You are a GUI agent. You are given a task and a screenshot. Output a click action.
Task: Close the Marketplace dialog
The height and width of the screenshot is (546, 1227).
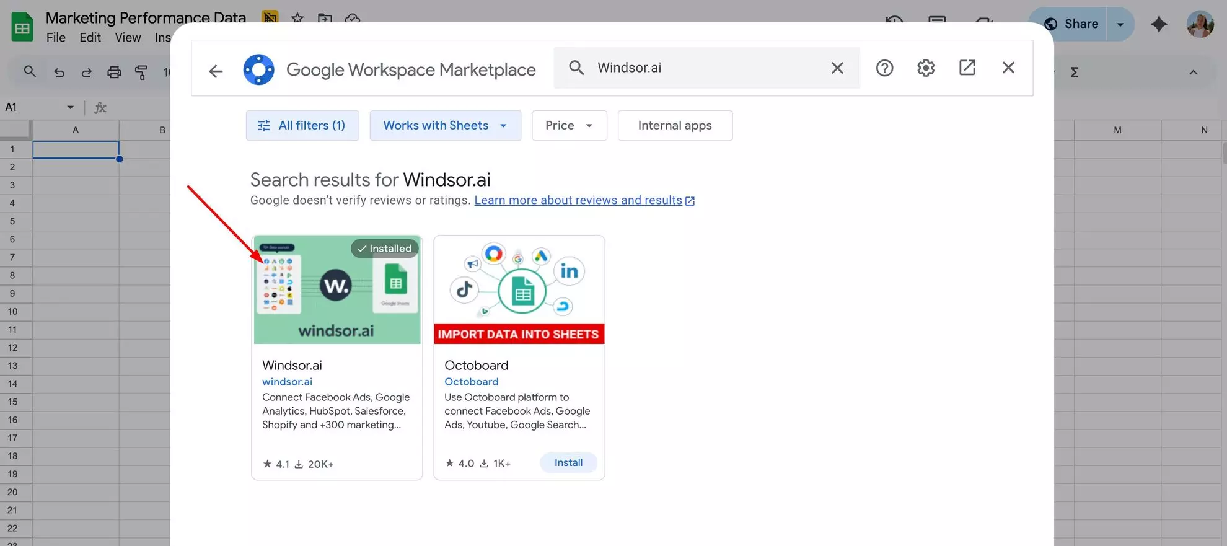(x=1008, y=68)
